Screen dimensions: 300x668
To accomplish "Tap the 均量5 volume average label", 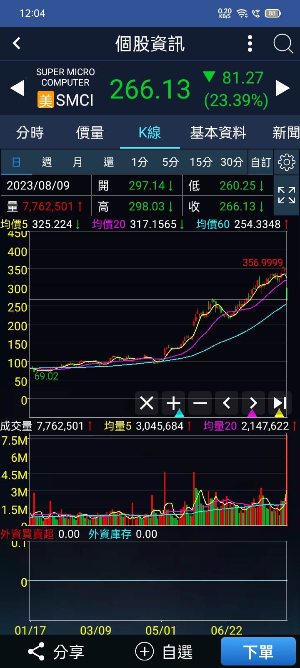I will tap(118, 426).
